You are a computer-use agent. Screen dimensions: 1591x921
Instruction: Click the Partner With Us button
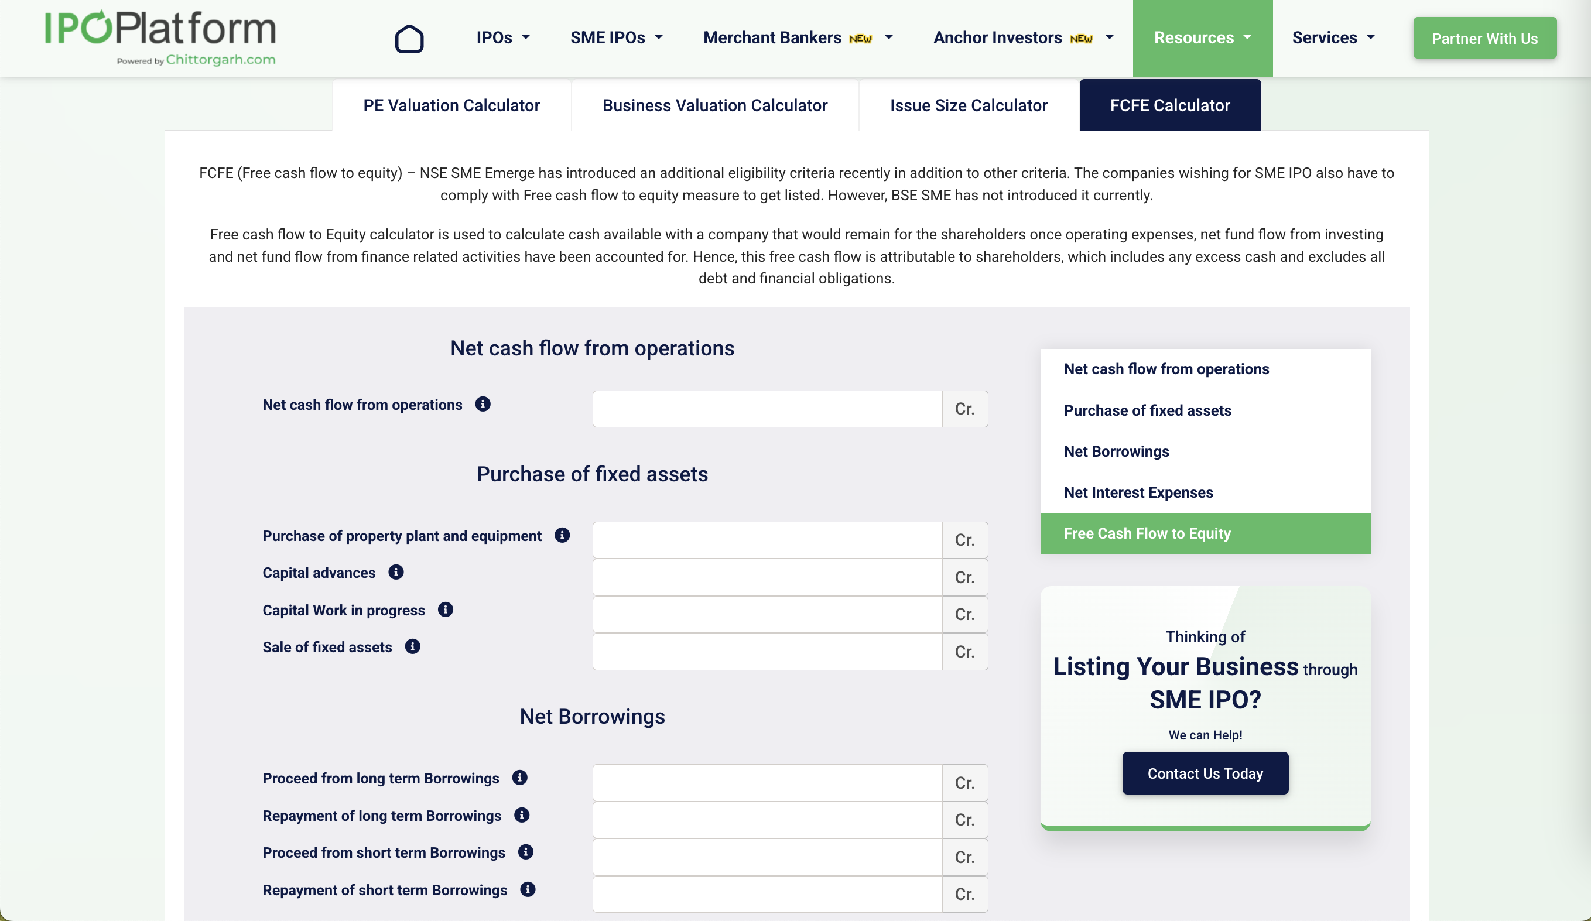click(x=1484, y=37)
